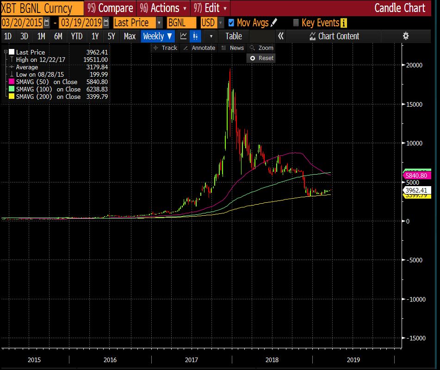Image resolution: width=440 pixels, height=370 pixels.
Task: Collapse panel with double left arrows
Action: (280, 36)
